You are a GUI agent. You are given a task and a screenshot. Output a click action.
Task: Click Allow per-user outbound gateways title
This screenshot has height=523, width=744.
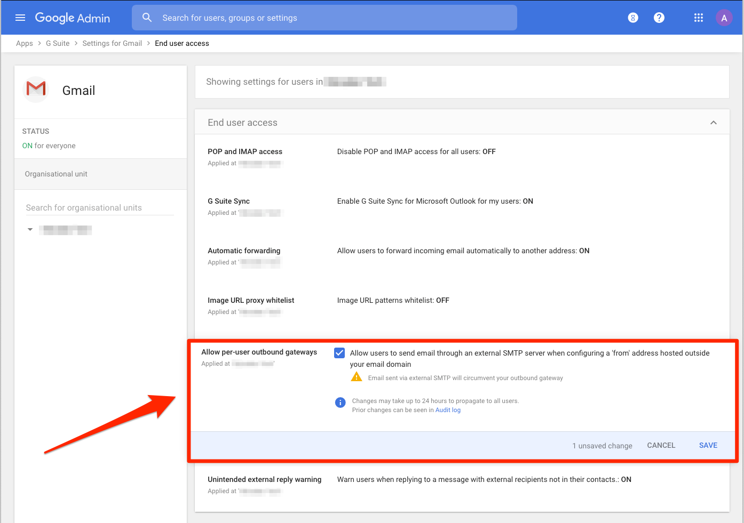tap(259, 352)
